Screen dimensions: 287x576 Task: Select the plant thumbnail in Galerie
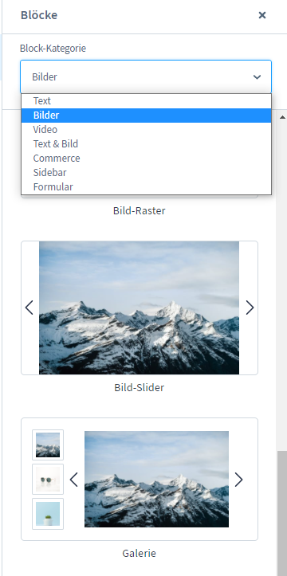click(x=48, y=514)
